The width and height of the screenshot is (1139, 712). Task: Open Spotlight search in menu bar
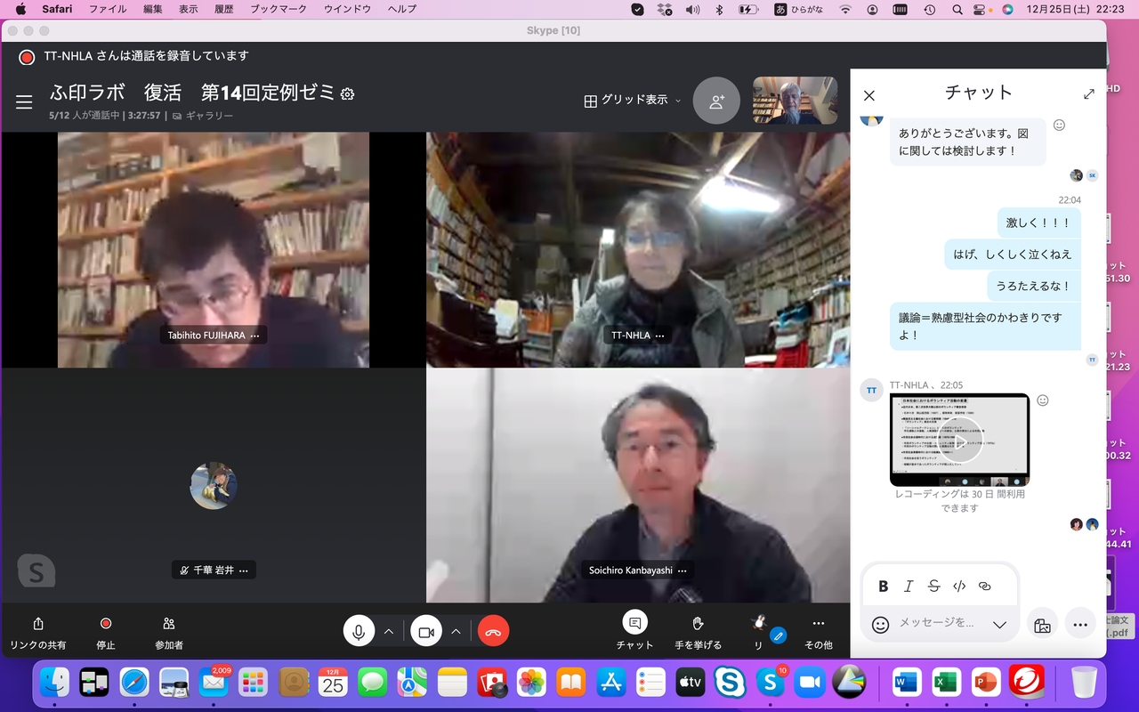[957, 9]
